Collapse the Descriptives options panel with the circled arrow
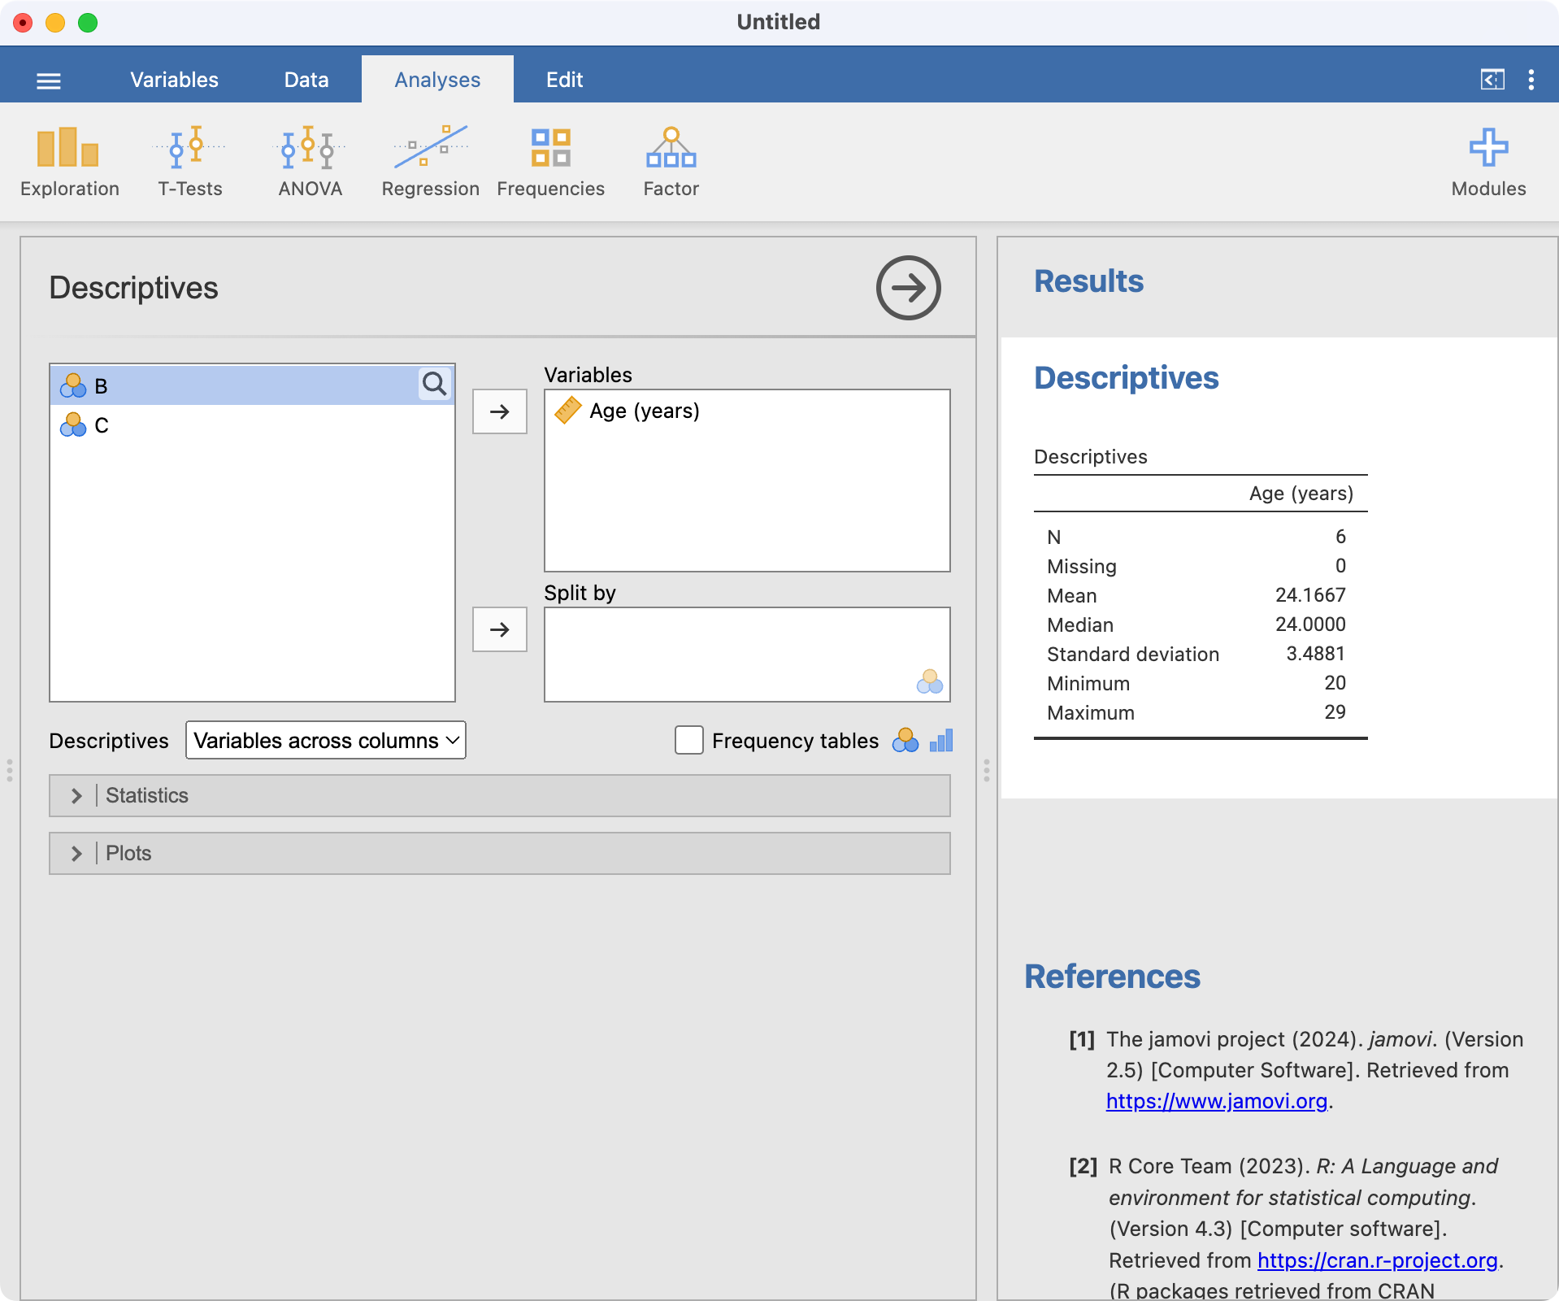The width and height of the screenshot is (1559, 1301). point(908,288)
